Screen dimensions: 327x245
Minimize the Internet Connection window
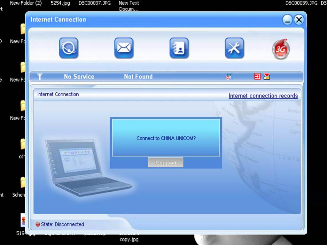(287, 20)
